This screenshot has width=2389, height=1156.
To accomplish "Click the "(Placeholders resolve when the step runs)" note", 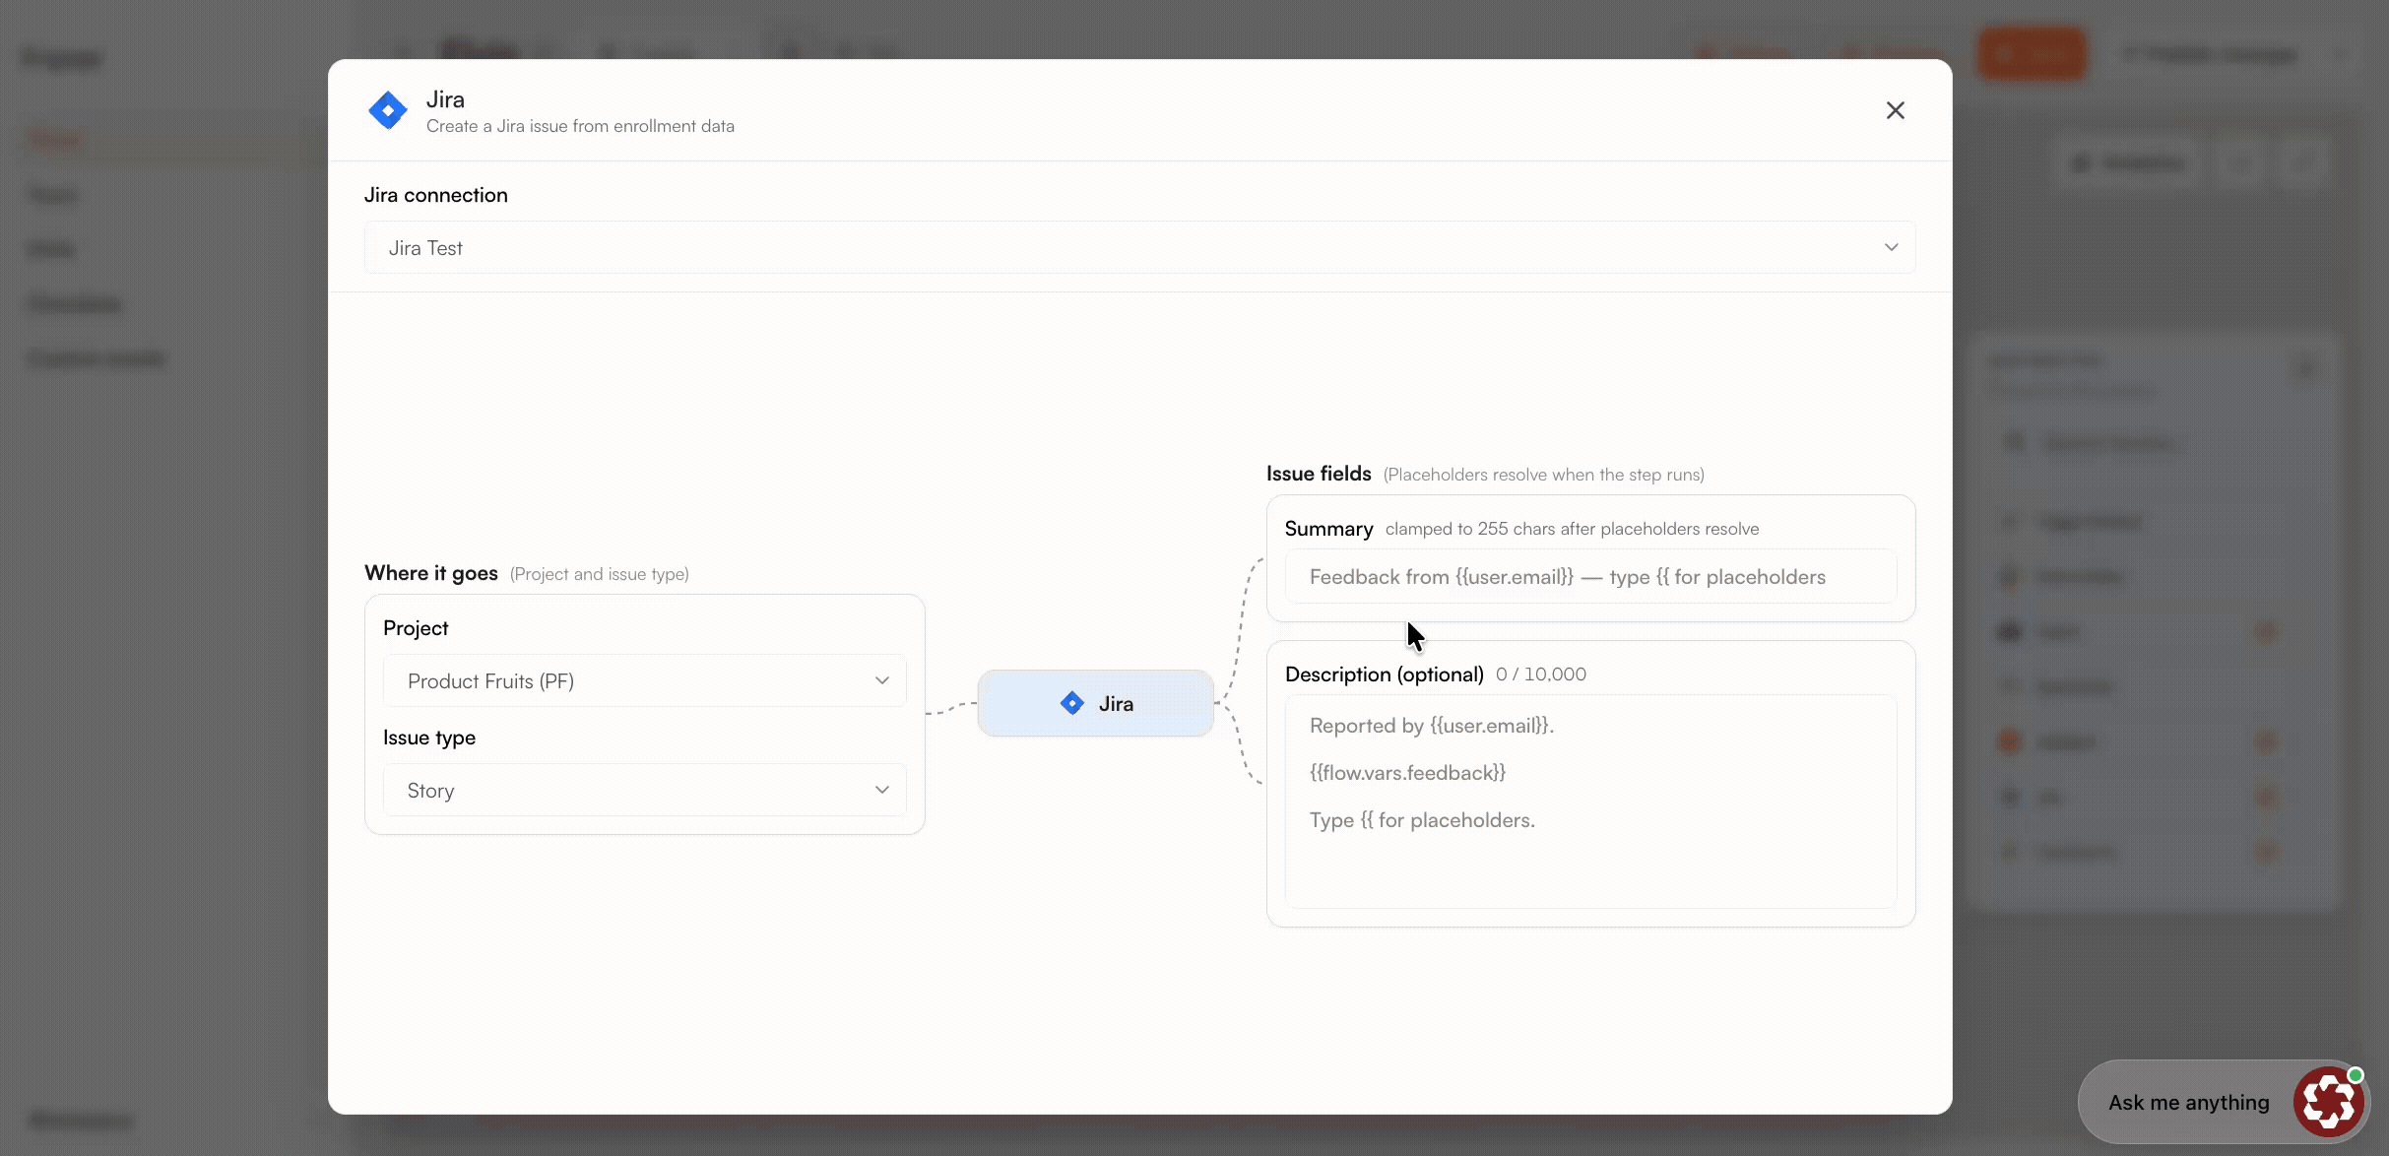I will [x=1544, y=475].
